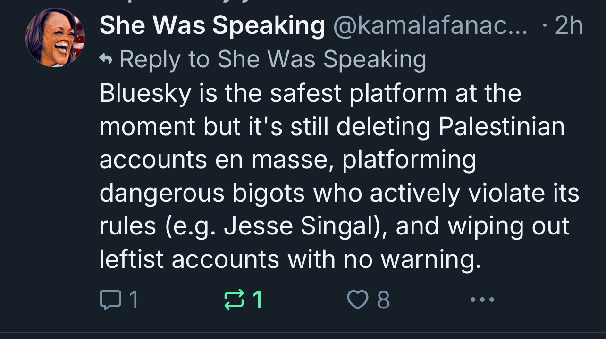Viewport: 606px width, 339px height.
Task: Click the like count "8"
Action: [x=384, y=299]
